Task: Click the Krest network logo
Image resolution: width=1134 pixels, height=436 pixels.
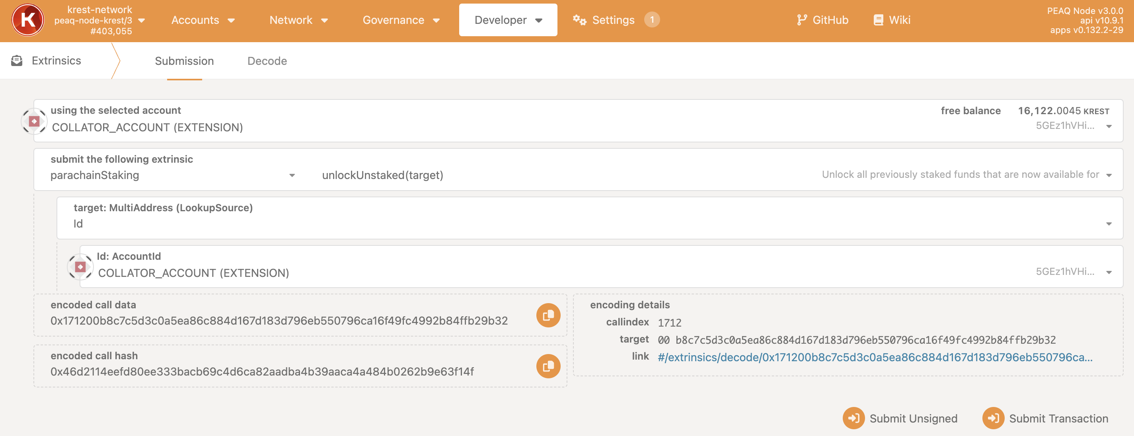Action: click(x=27, y=19)
